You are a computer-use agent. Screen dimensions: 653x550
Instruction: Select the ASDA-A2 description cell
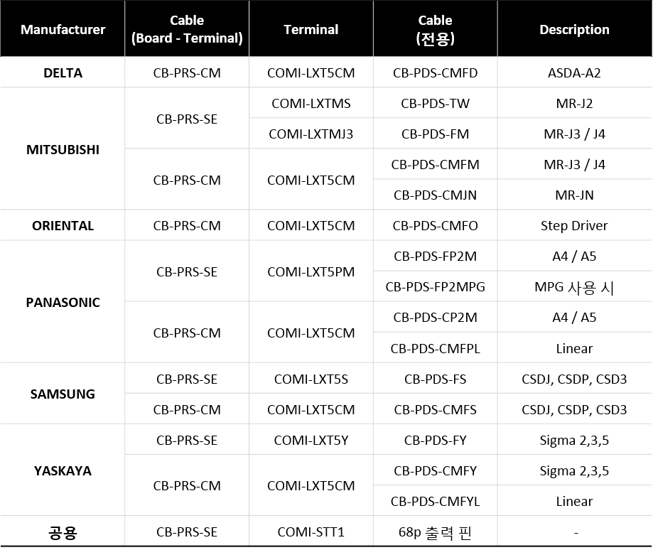[574, 73]
